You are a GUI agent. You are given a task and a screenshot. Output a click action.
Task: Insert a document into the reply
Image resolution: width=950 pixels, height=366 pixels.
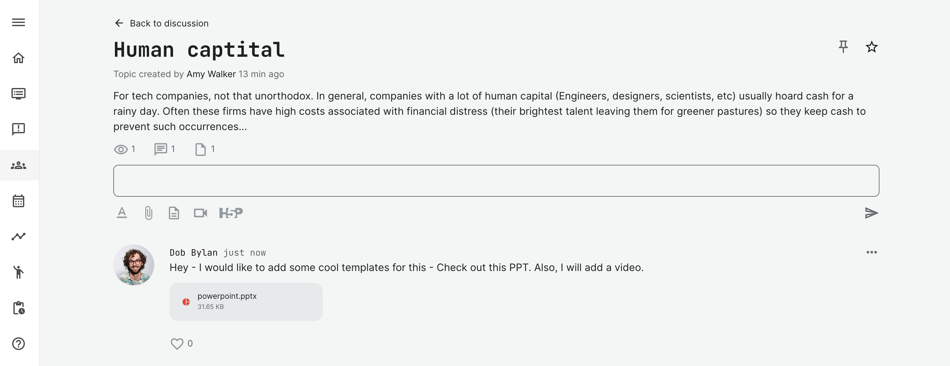point(174,213)
